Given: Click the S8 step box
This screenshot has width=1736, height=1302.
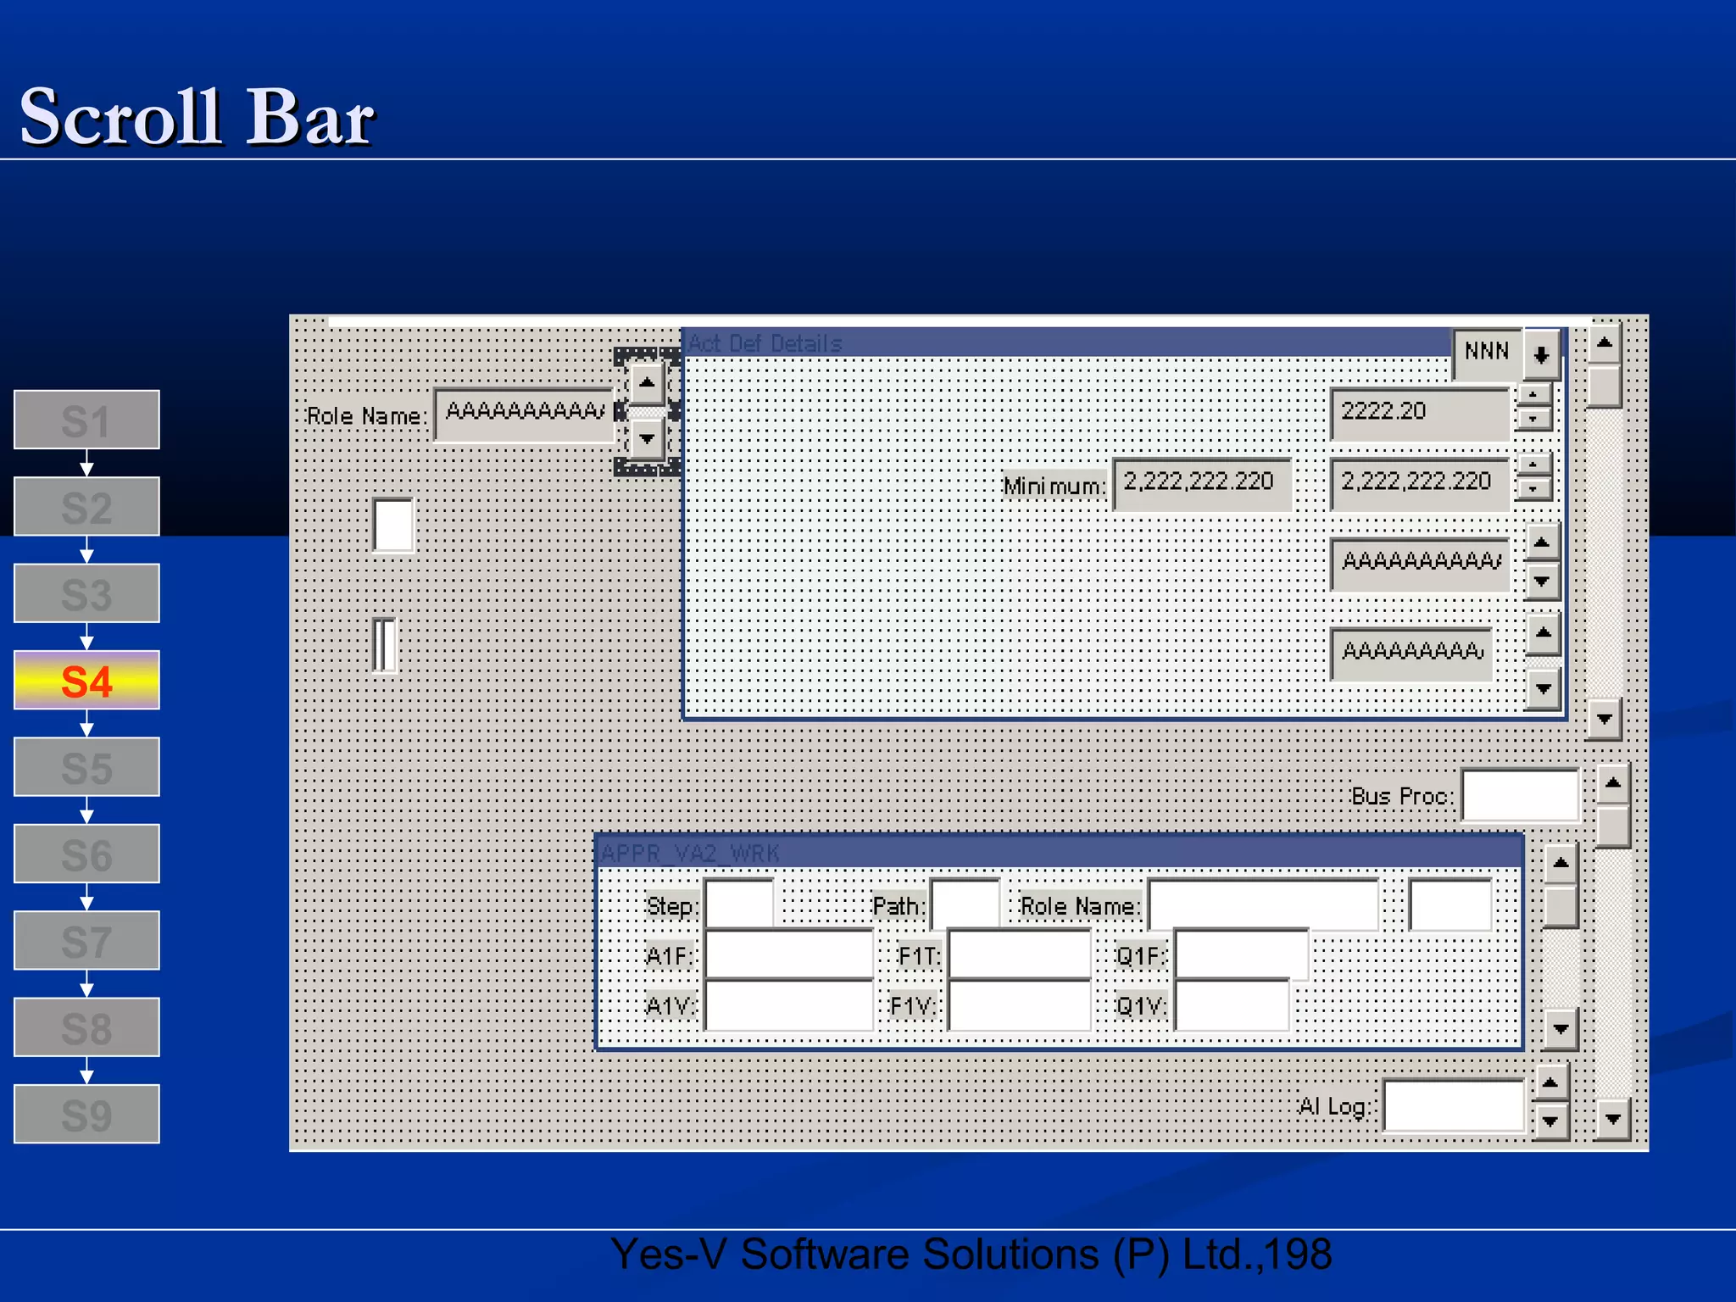Looking at the screenshot, I should tap(86, 1027).
